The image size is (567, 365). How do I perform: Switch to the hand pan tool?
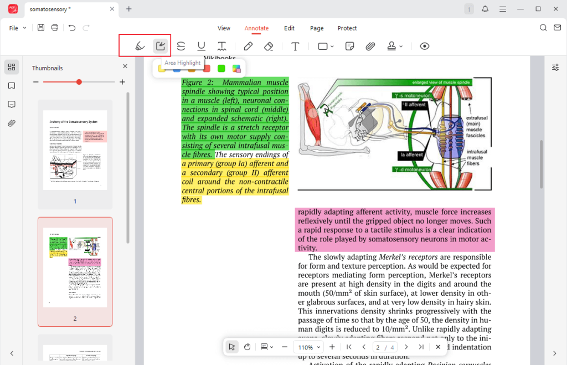click(x=247, y=347)
